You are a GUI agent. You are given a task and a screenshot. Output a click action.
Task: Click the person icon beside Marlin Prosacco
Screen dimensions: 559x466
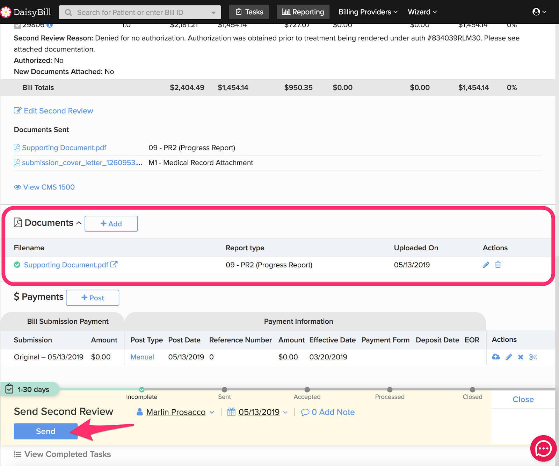pos(140,412)
